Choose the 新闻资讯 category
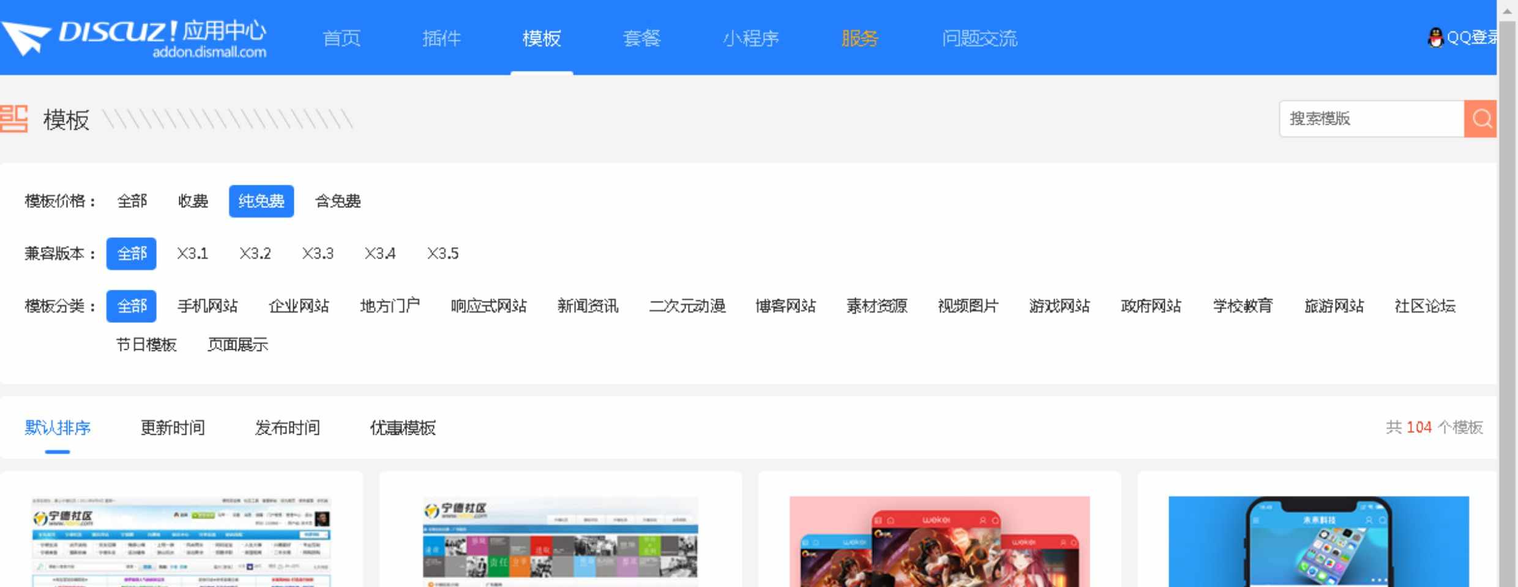 point(588,306)
